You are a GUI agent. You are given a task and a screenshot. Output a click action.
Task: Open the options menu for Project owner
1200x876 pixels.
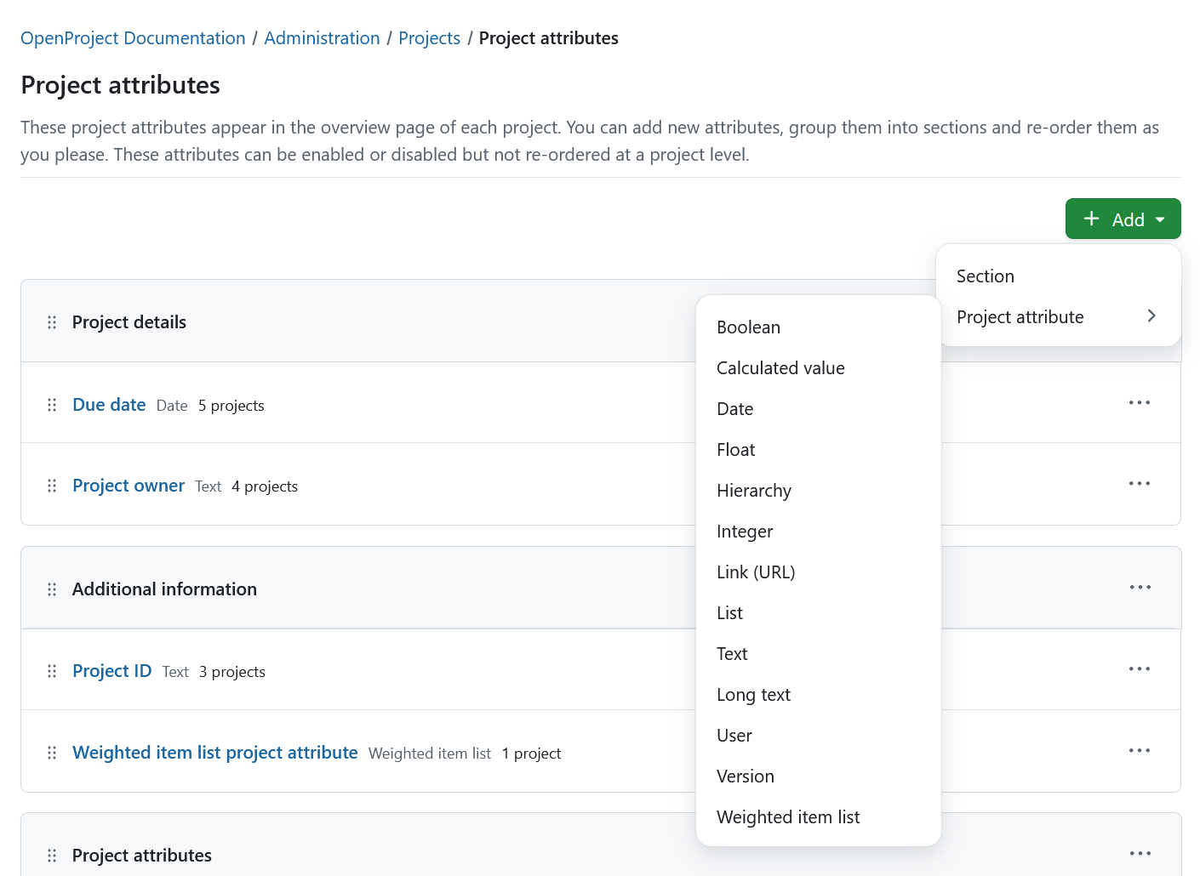point(1139,483)
